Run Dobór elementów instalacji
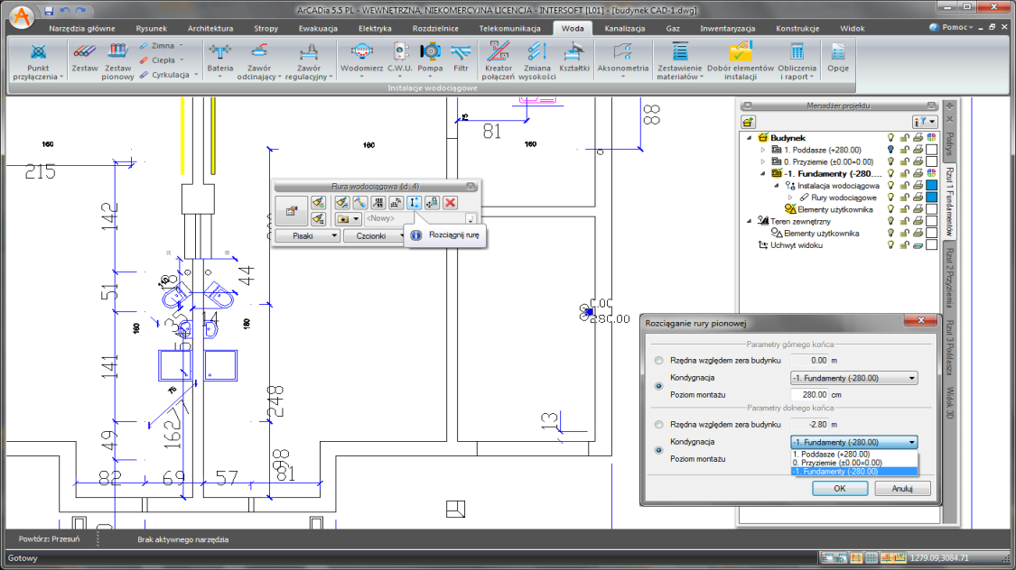The image size is (1016, 570). [741, 60]
